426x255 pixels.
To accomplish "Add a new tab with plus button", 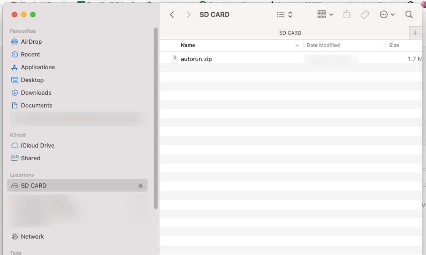I will pos(415,33).
